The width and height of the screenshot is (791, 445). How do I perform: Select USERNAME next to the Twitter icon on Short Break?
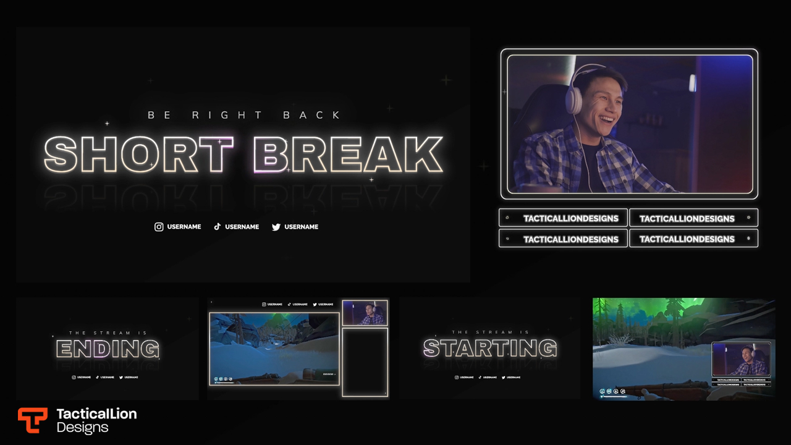pos(301,227)
